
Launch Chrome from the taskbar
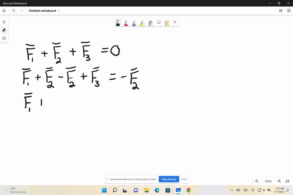click(189, 190)
